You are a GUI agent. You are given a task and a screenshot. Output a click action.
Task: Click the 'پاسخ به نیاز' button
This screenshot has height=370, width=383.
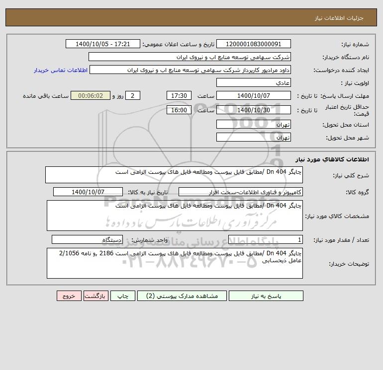click(266, 296)
